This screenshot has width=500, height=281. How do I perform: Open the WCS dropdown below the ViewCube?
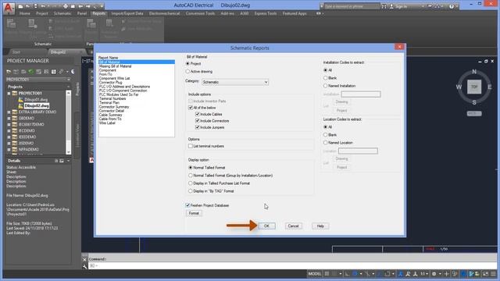coord(474,113)
